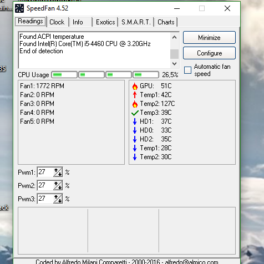Screen dimensions: 264x264
Task: Click the "Fan5: 0 RPM" reading
Action: click(37, 121)
